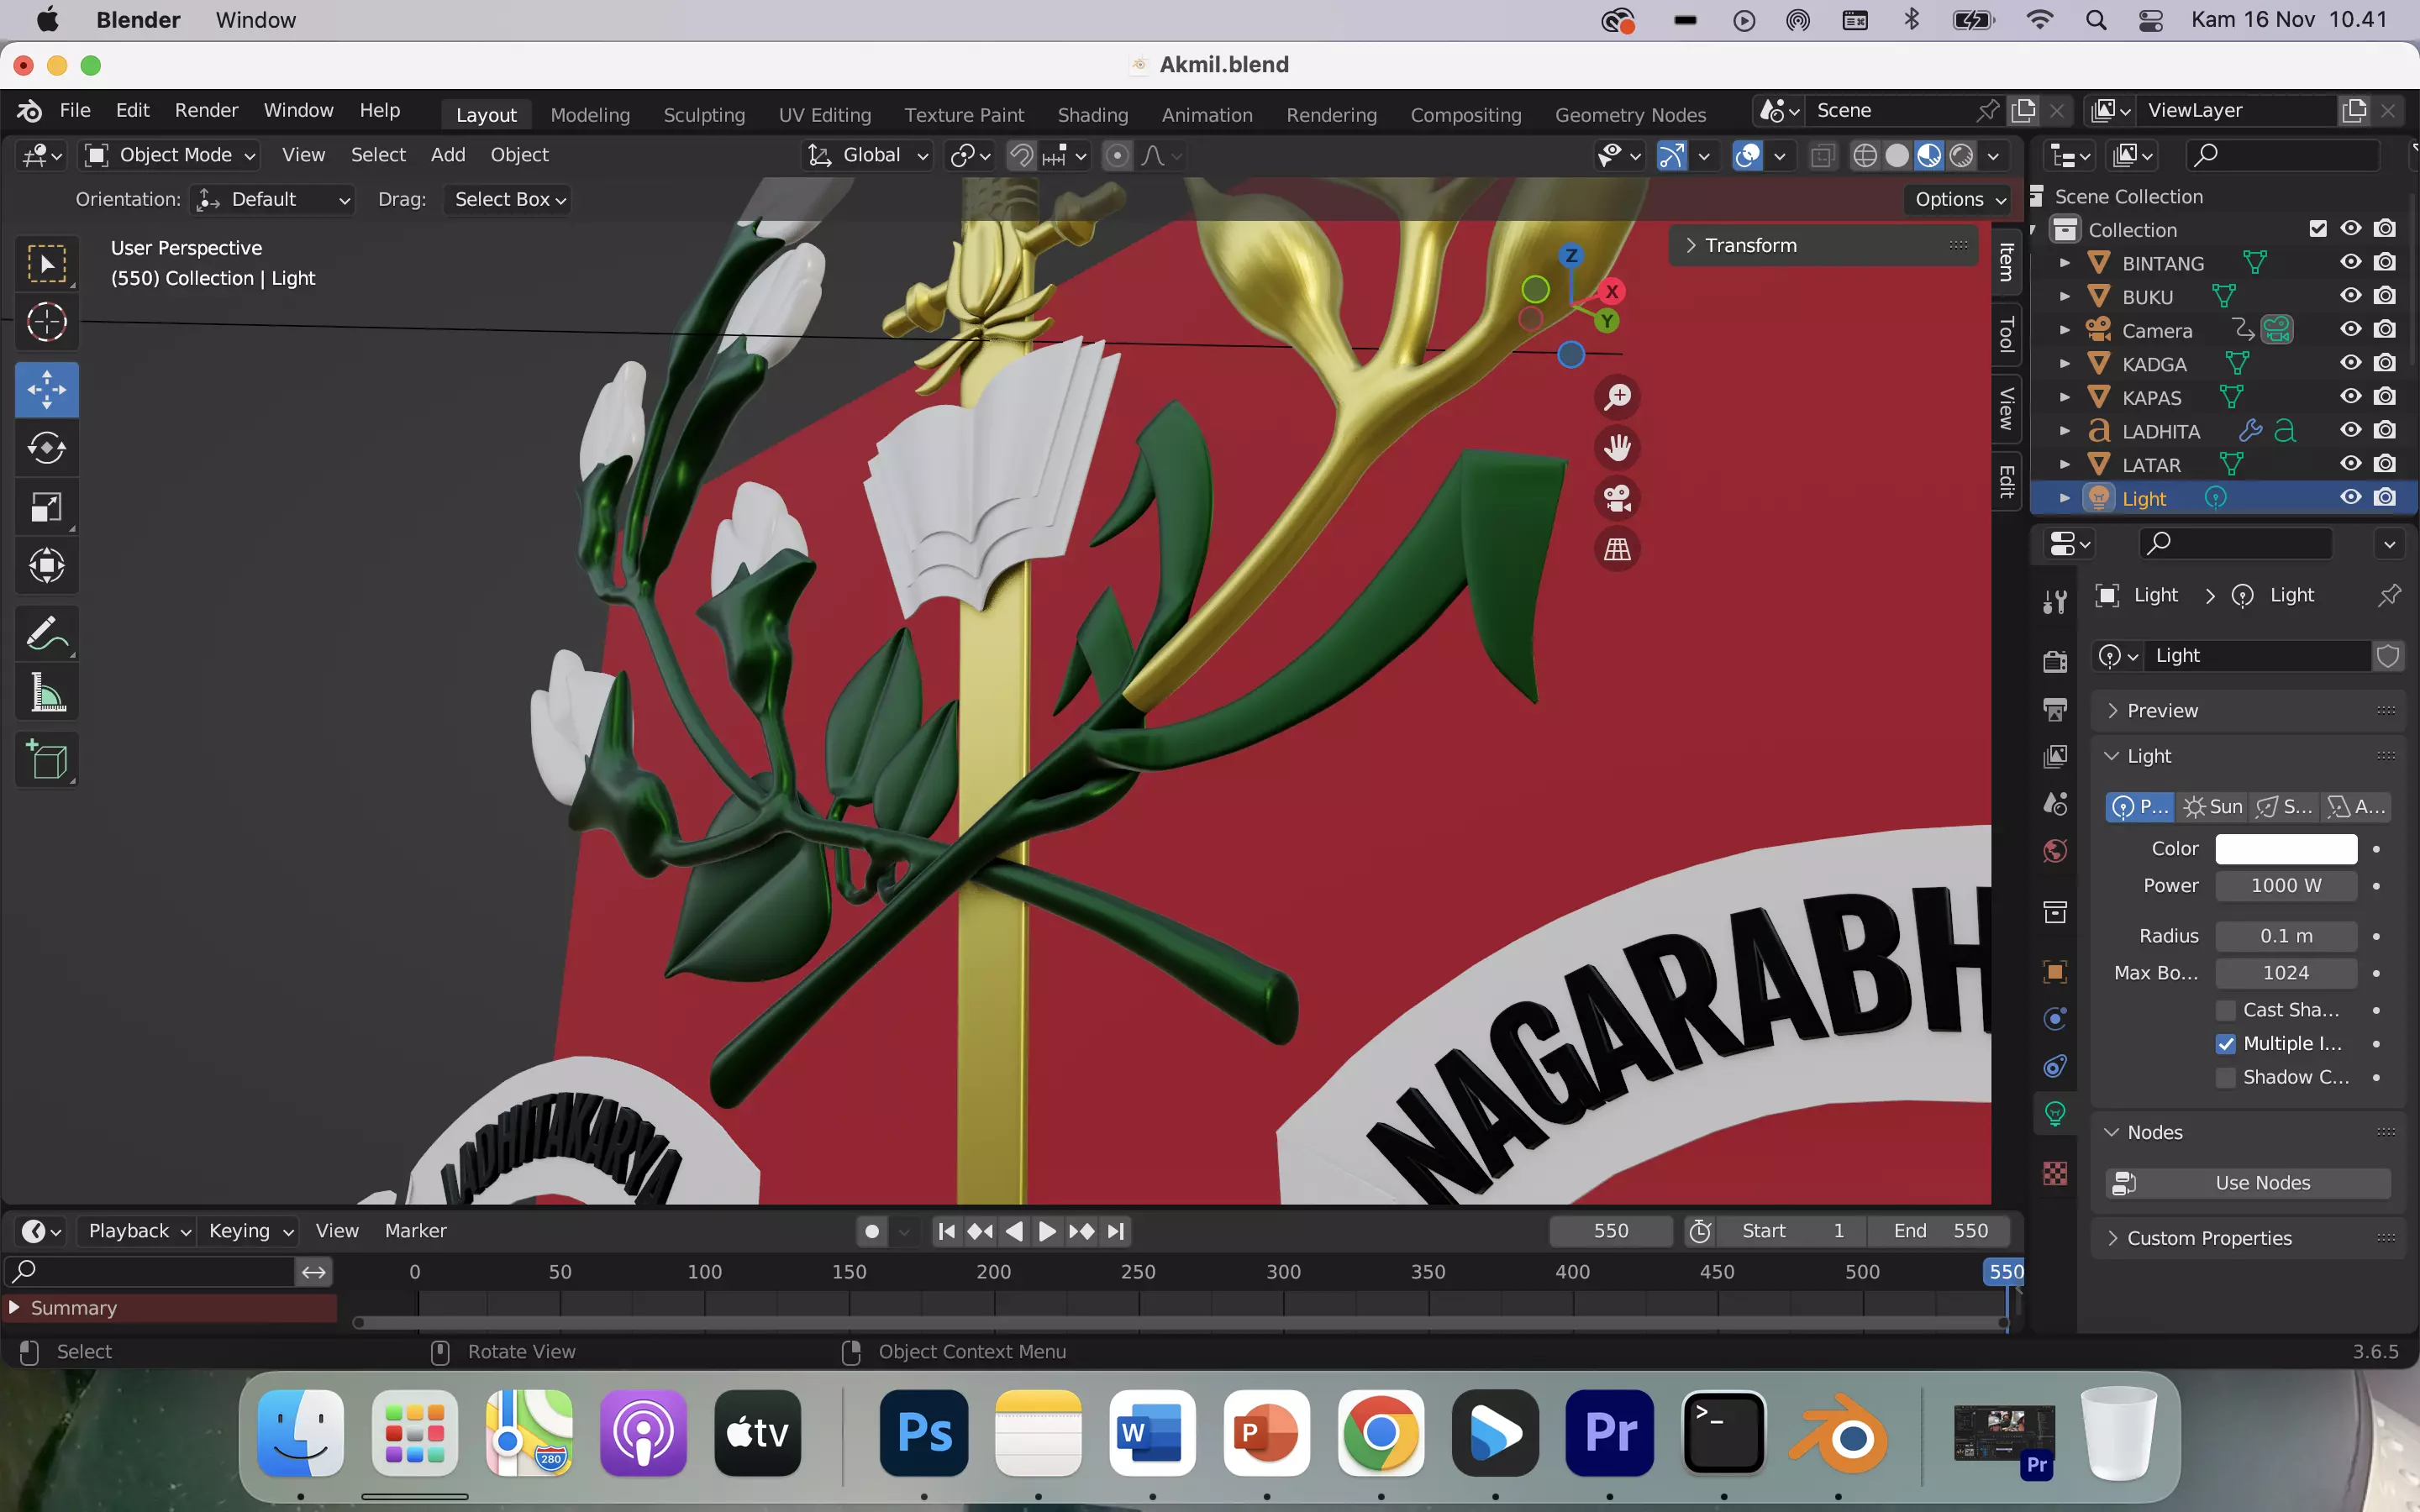
Task: Expand the BINTANG item in the outliner
Action: 2065,263
